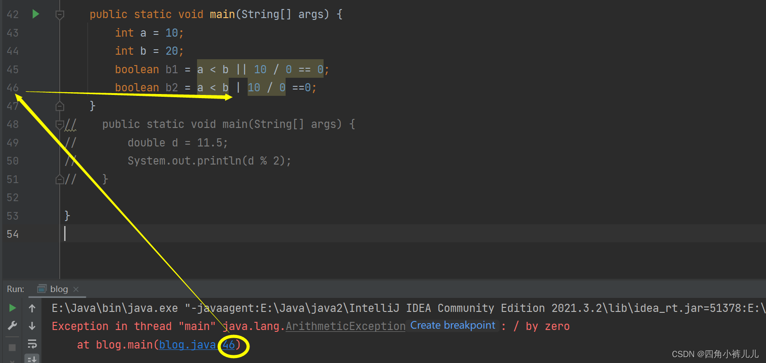Click System.out.println commented line

tap(209, 161)
